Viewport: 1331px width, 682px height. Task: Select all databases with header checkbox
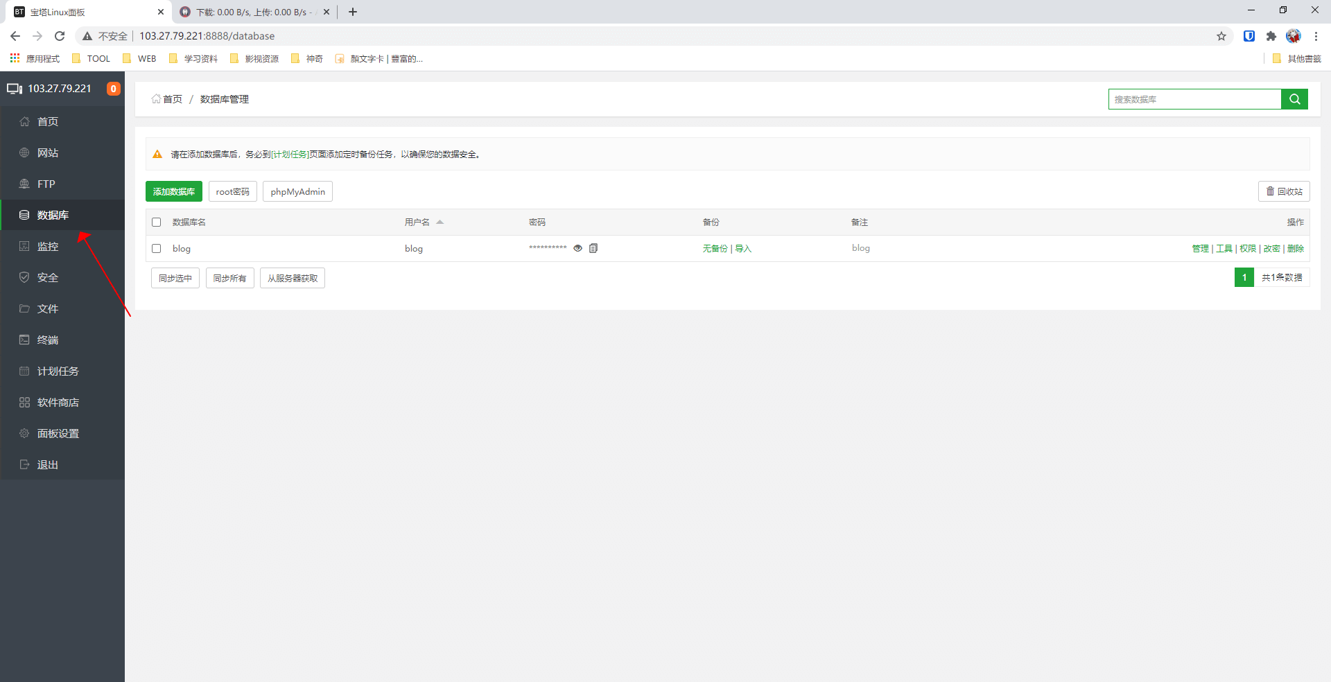157,222
